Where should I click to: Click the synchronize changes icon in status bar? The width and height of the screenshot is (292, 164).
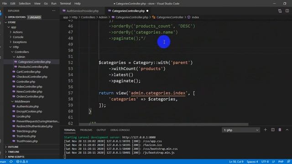tap(11, 162)
